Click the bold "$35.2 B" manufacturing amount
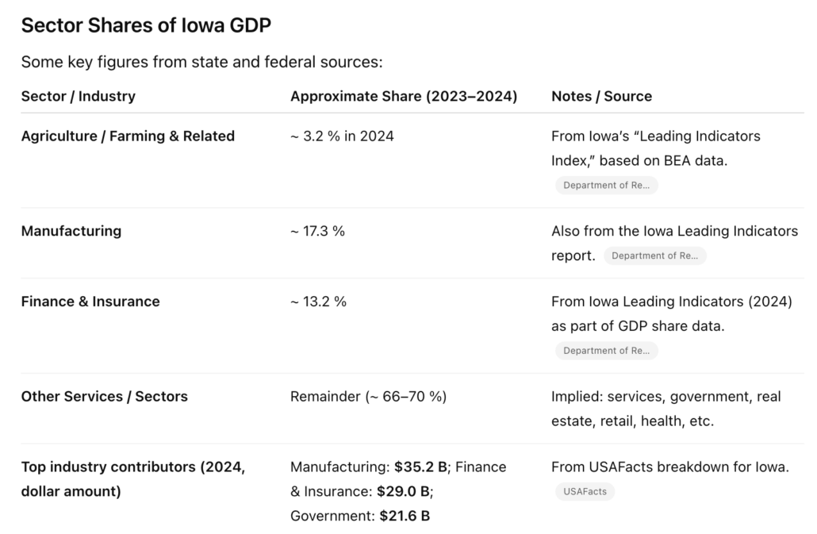 tap(421, 467)
